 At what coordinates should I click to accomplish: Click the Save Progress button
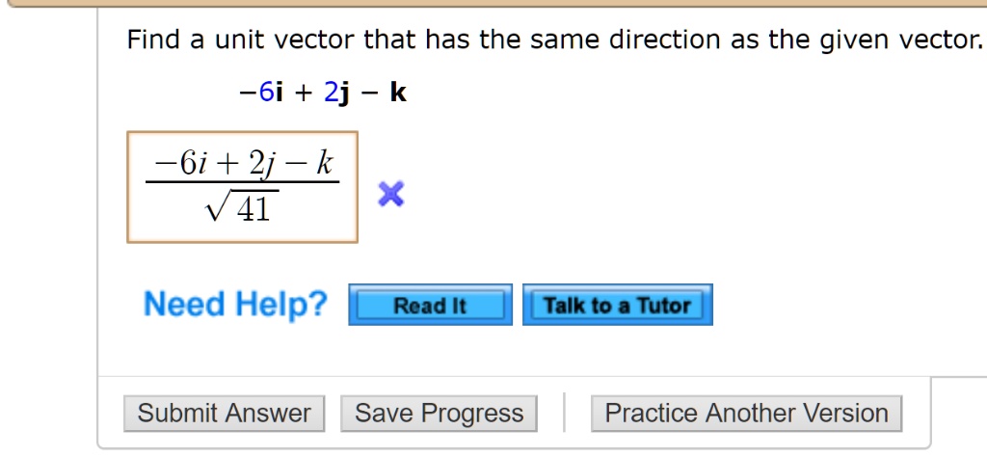439,414
